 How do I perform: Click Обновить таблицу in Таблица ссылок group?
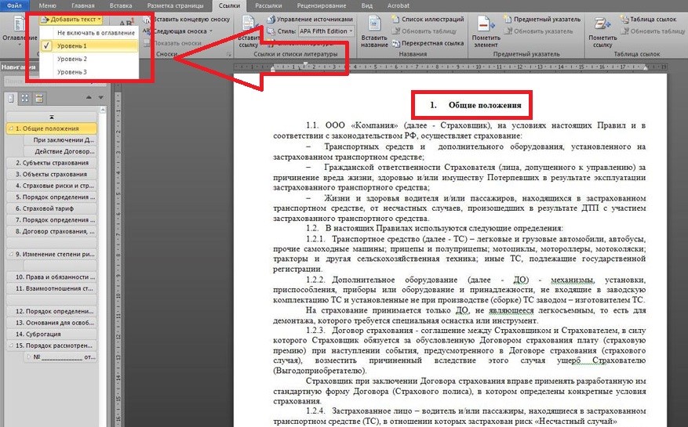pos(653,31)
